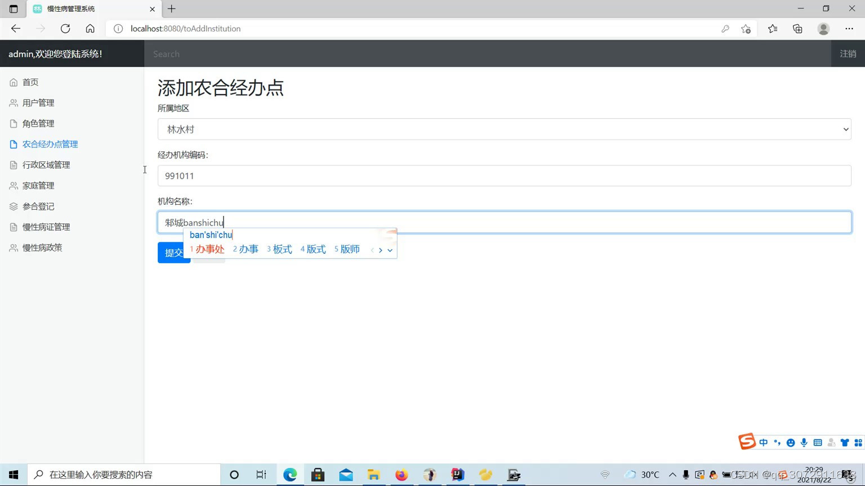Image resolution: width=865 pixels, height=486 pixels.
Task: Open 参合登记 in the sidebar
Action: coord(38,206)
